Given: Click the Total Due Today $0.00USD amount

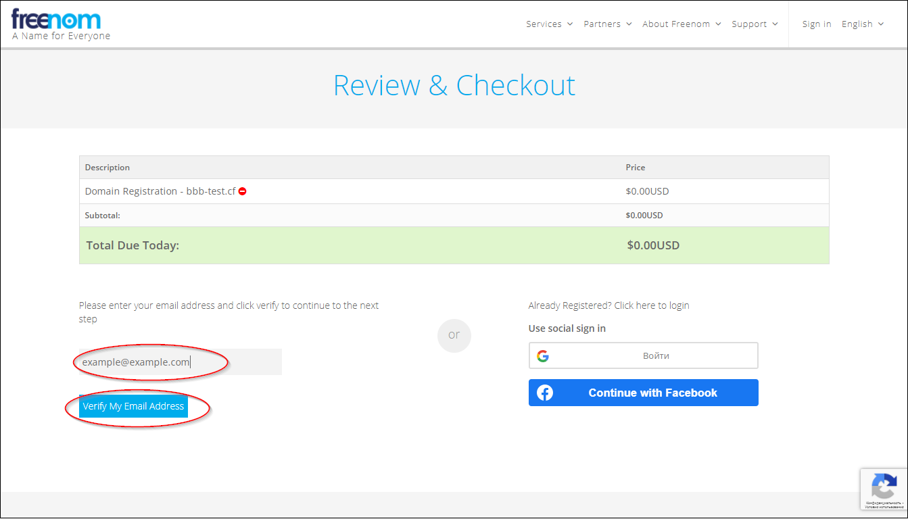Looking at the screenshot, I should click(x=653, y=245).
